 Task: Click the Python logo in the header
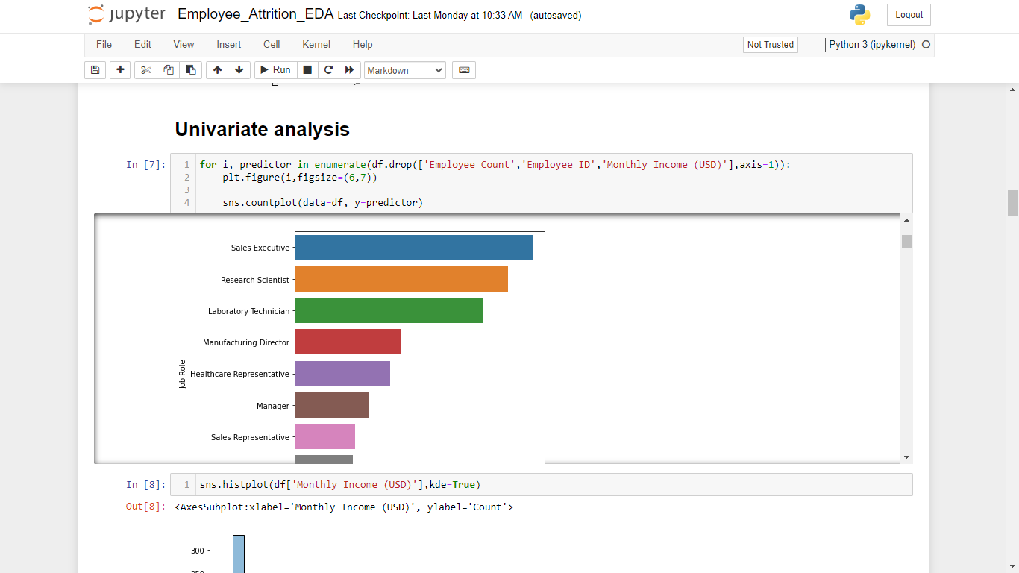click(859, 14)
